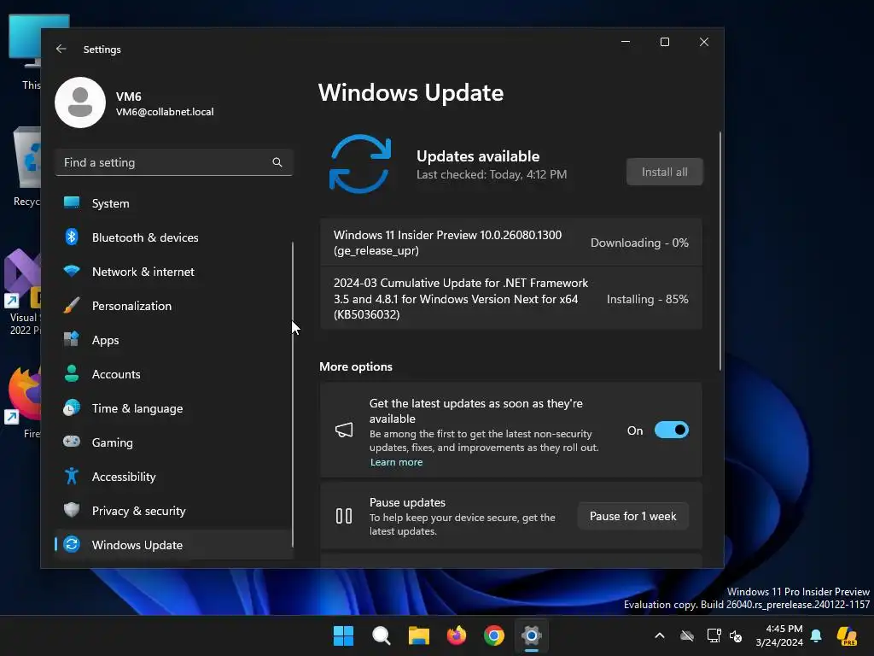The image size is (874, 656).
Task: Click VM6@collabnet.local account email
Action: 165,112
